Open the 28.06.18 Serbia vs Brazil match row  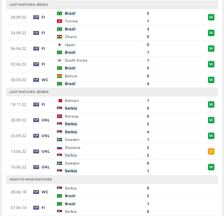112,192
